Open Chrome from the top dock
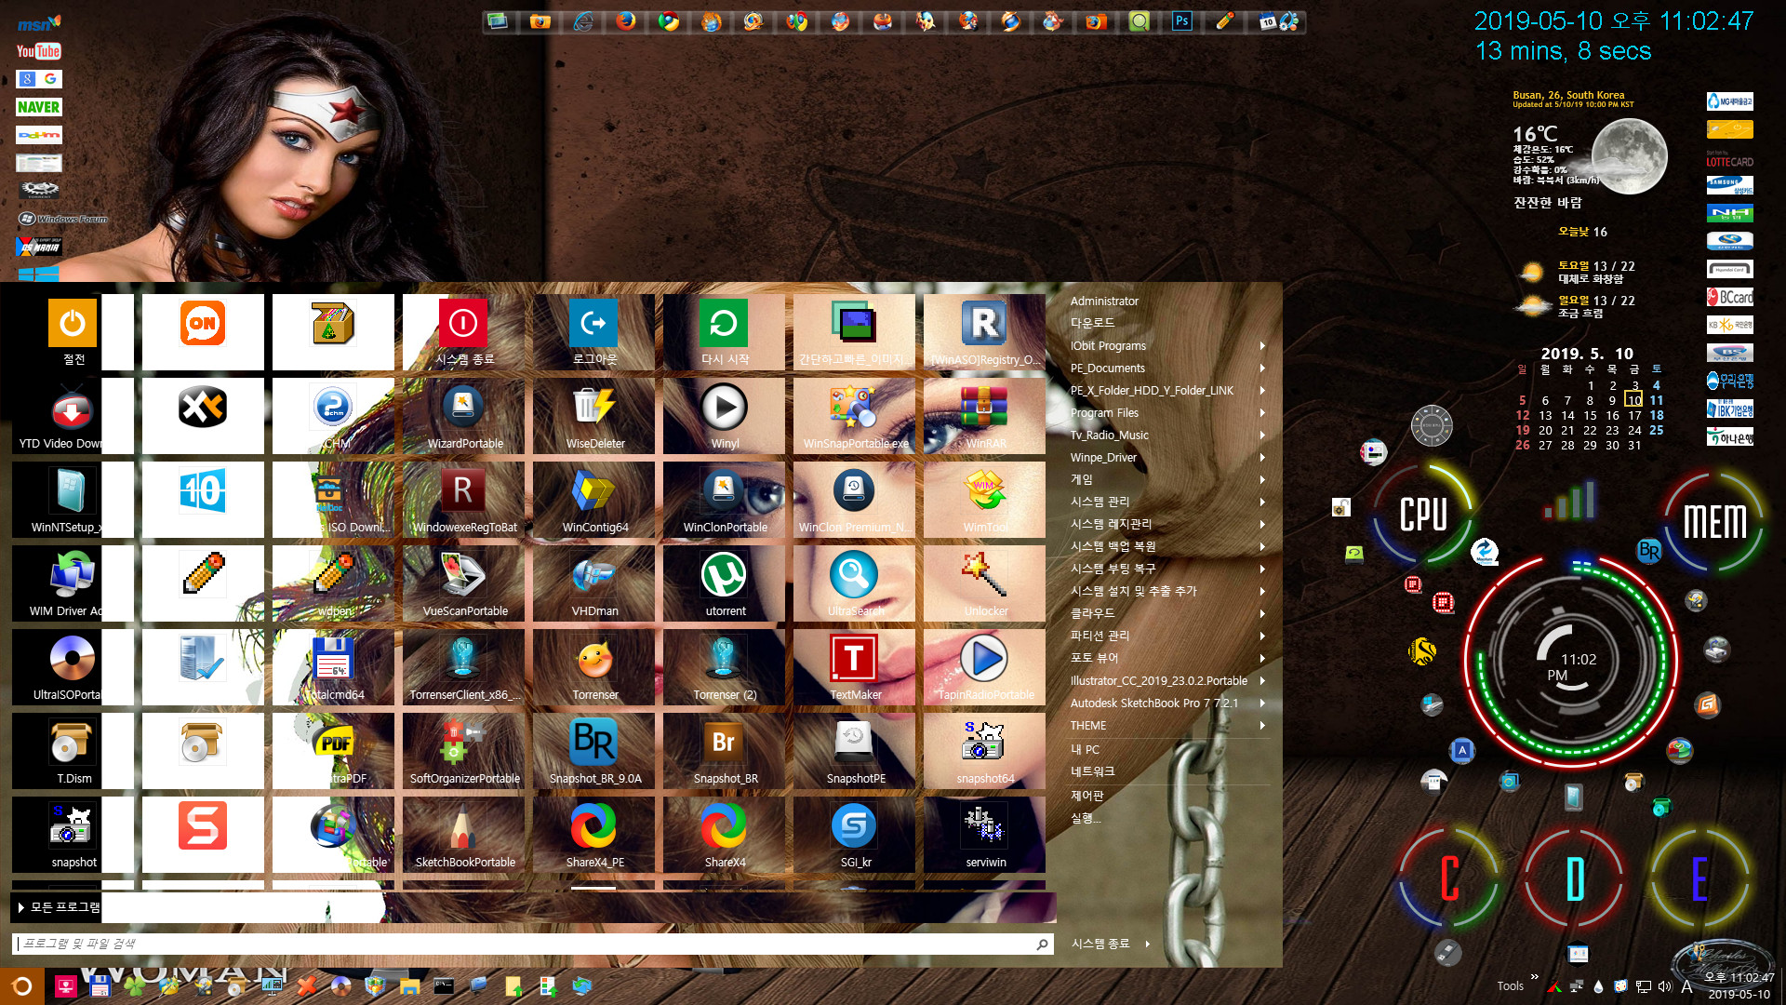The image size is (1786, 1005). 668,20
